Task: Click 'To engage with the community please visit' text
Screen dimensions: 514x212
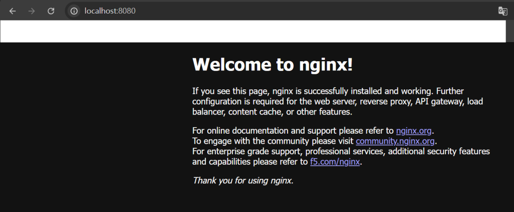Action: [x=273, y=141]
